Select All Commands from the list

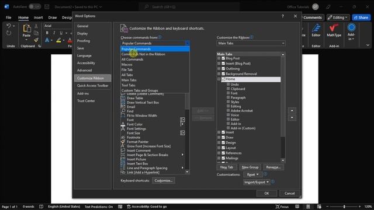(x=155, y=60)
